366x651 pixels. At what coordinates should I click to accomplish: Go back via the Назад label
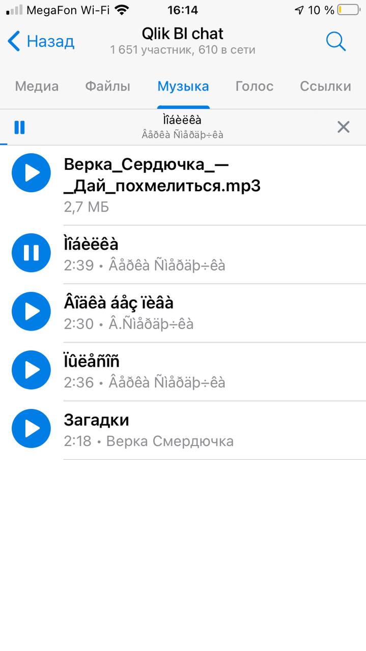50,41
